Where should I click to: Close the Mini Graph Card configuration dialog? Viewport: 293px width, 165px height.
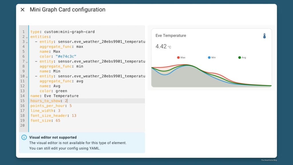pyautogui.click(x=22, y=9)
